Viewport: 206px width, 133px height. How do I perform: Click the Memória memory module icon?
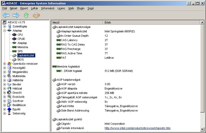click(x=14, y=47)
